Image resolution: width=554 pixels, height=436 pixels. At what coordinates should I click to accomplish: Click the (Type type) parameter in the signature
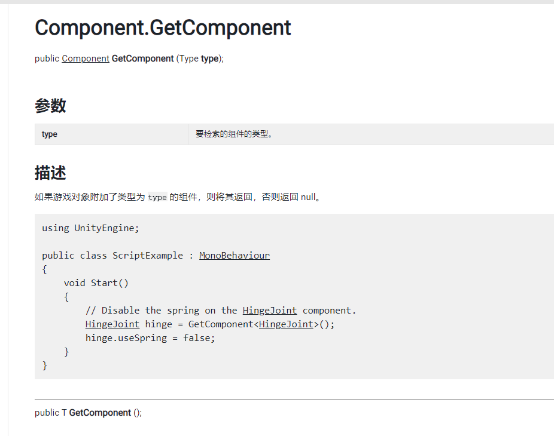point(200,59)
